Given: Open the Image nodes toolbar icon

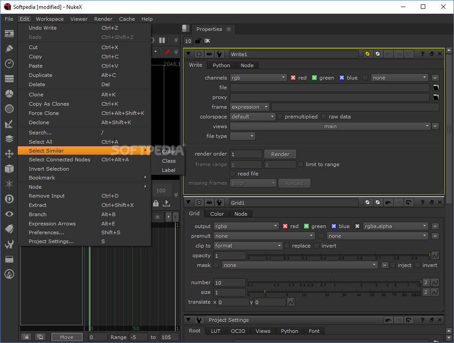Looking at the screenshot, I should click(x=9, y=34).
